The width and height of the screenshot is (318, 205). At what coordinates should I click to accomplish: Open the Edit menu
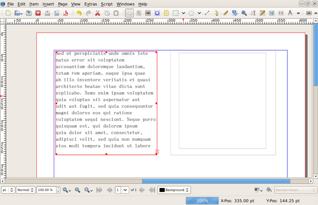(21, 4)
